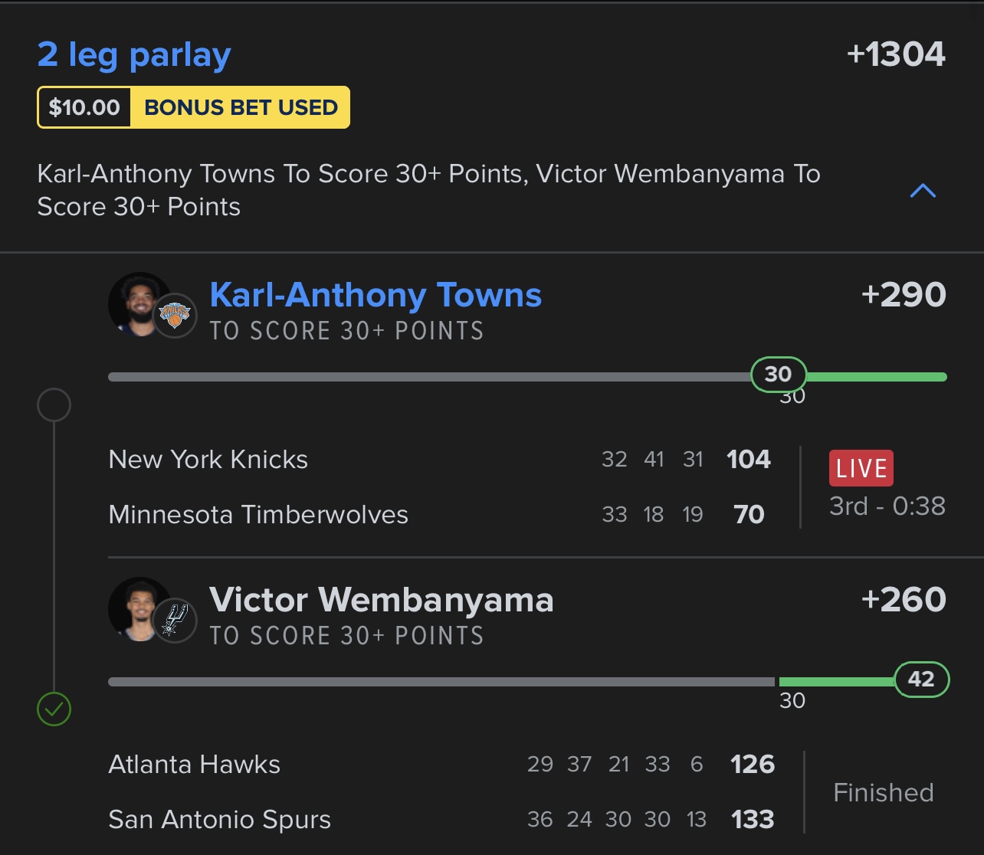
Task: Click the Bonus Bet Used badge
Action: point(241,107)
